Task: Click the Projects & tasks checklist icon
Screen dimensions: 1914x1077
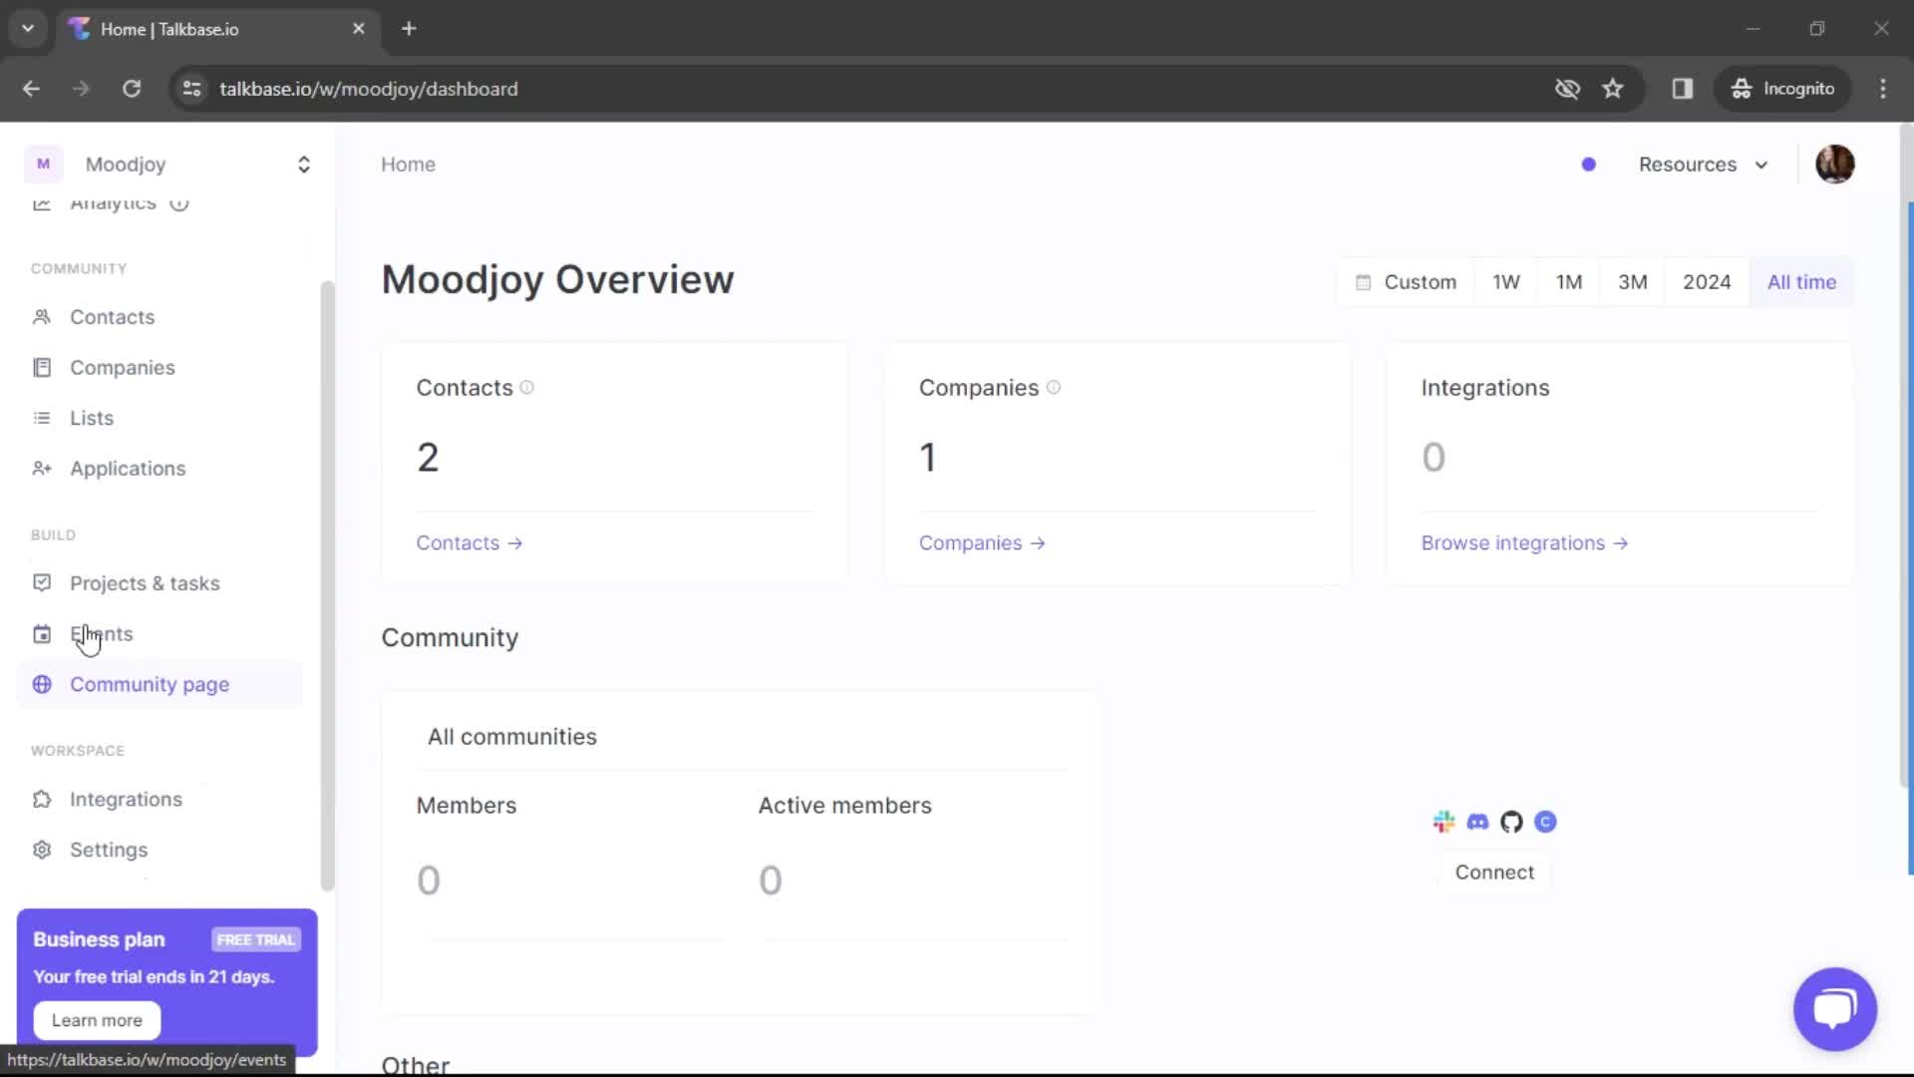Action: point(42,583)
